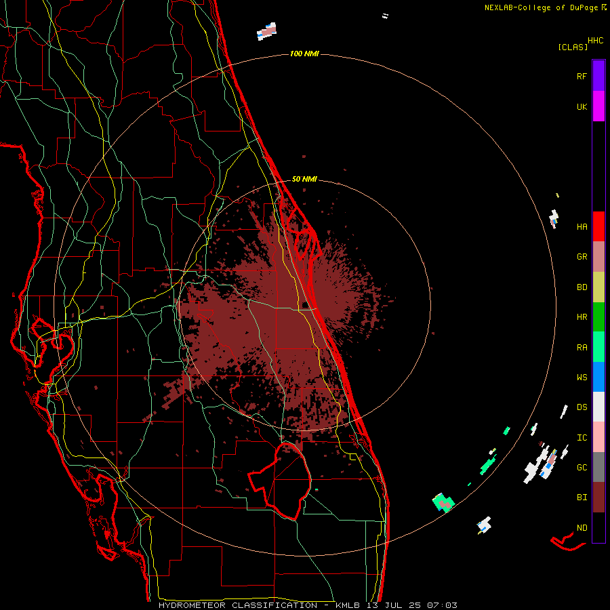Image resolution: width=610 pixels, height=610 pixels.
Task: Click the HR legend label
Action: pyautogui.click(x=582, y=317)
